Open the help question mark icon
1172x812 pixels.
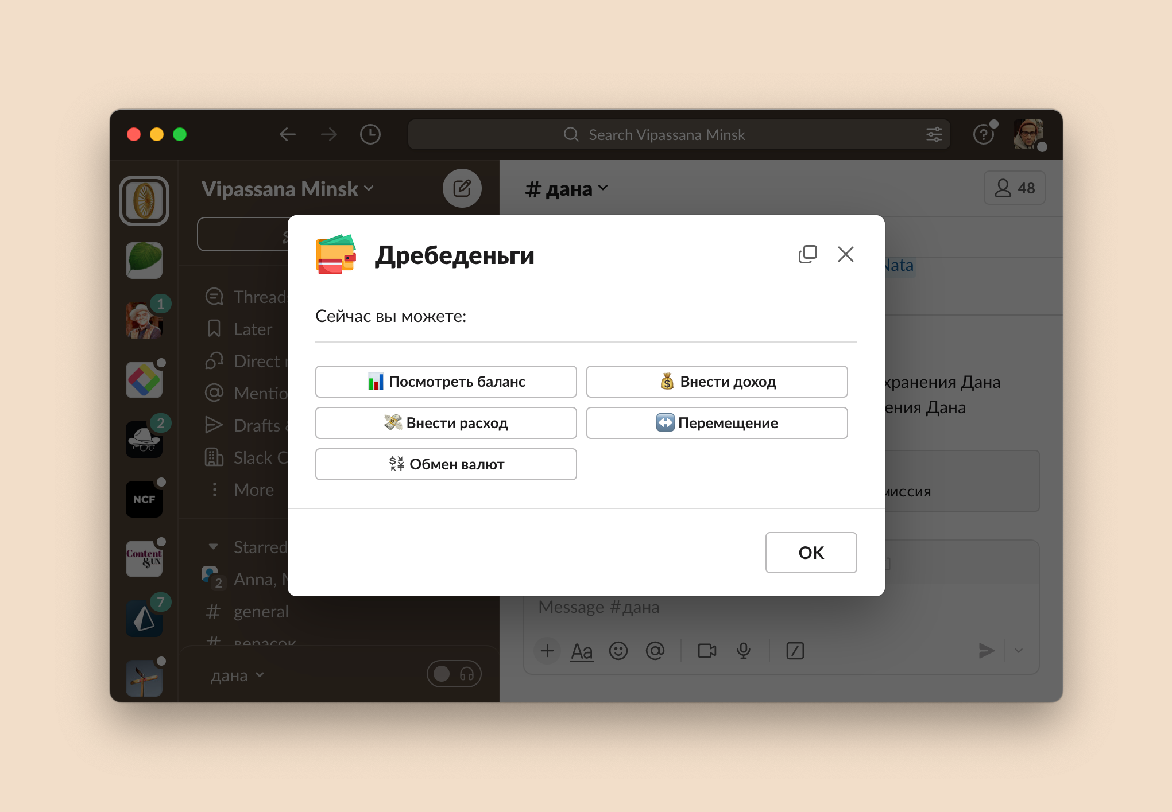click(x=984, y=135)
